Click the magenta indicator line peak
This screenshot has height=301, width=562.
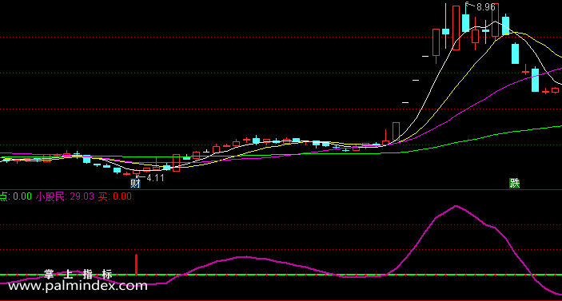pos(456,206)
